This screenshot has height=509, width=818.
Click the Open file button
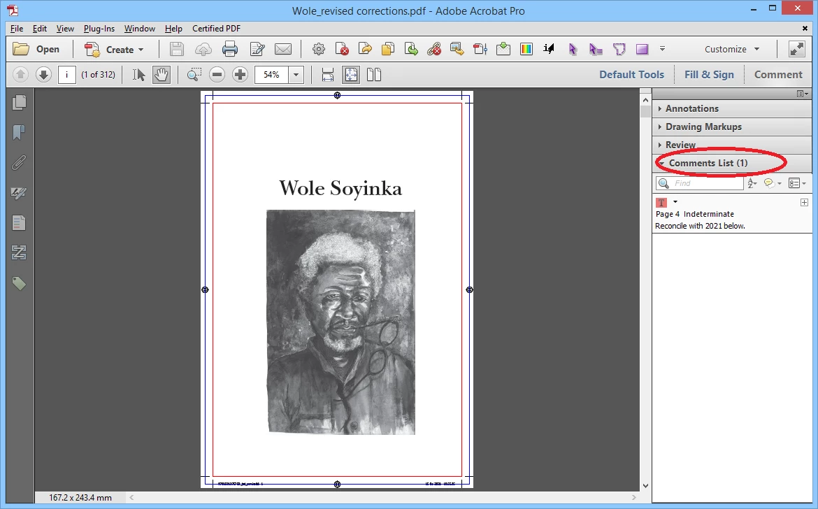[x=36, y=50]
